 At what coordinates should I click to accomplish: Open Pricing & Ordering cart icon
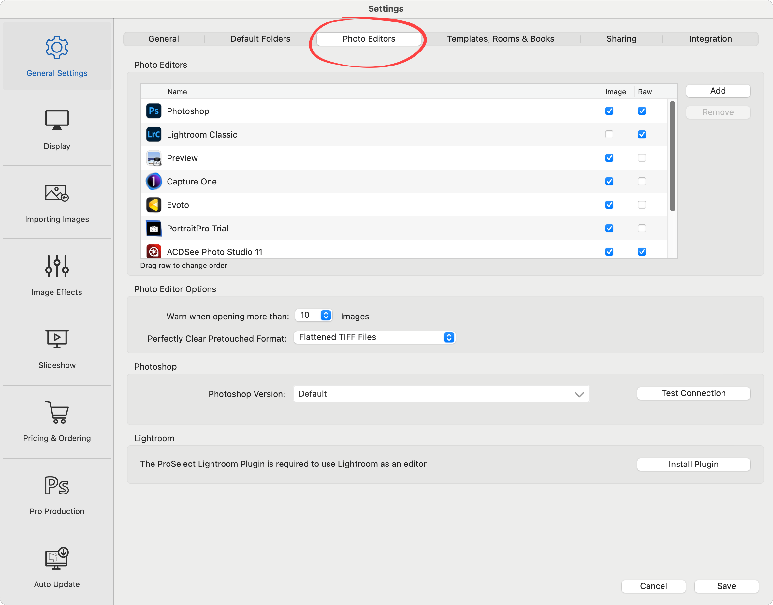57,412
